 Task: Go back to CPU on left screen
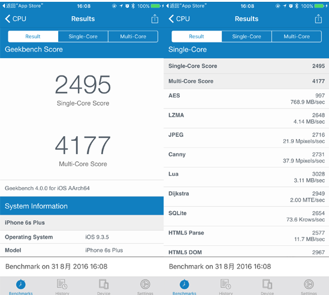[16, 19]
